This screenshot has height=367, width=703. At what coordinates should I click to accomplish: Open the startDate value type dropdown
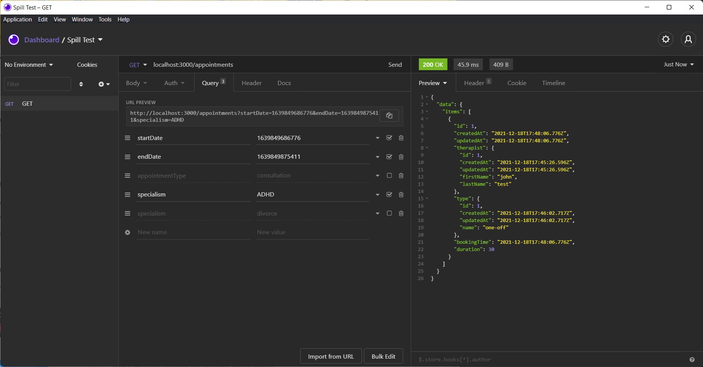point(377,138)
